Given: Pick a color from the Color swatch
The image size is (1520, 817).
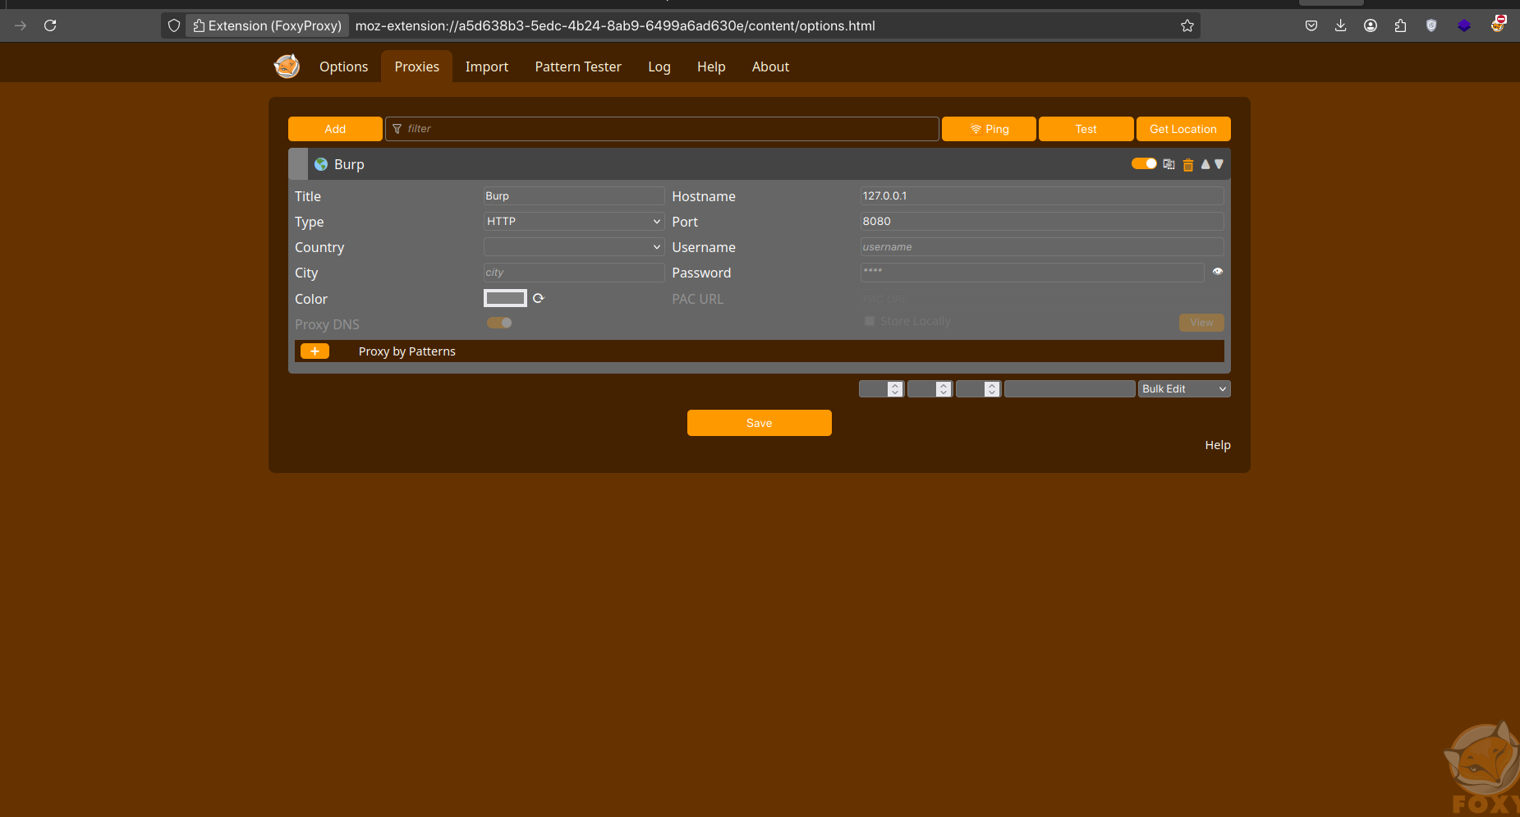Looking at the screenshot, I should tap(505, 298).
